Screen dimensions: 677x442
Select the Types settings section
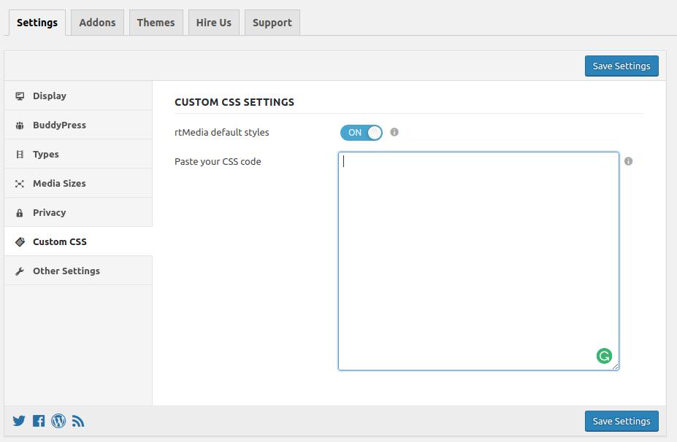[x=45, y=154]
